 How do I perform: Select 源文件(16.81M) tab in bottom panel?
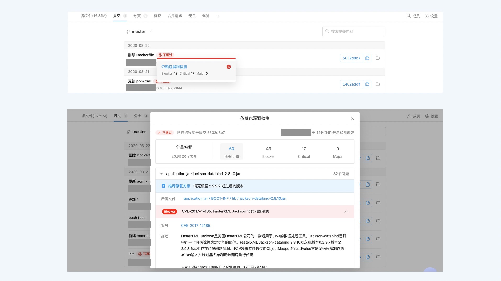click(x=94, y=116)
